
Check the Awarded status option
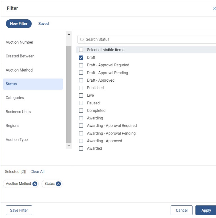pos(81,148)
